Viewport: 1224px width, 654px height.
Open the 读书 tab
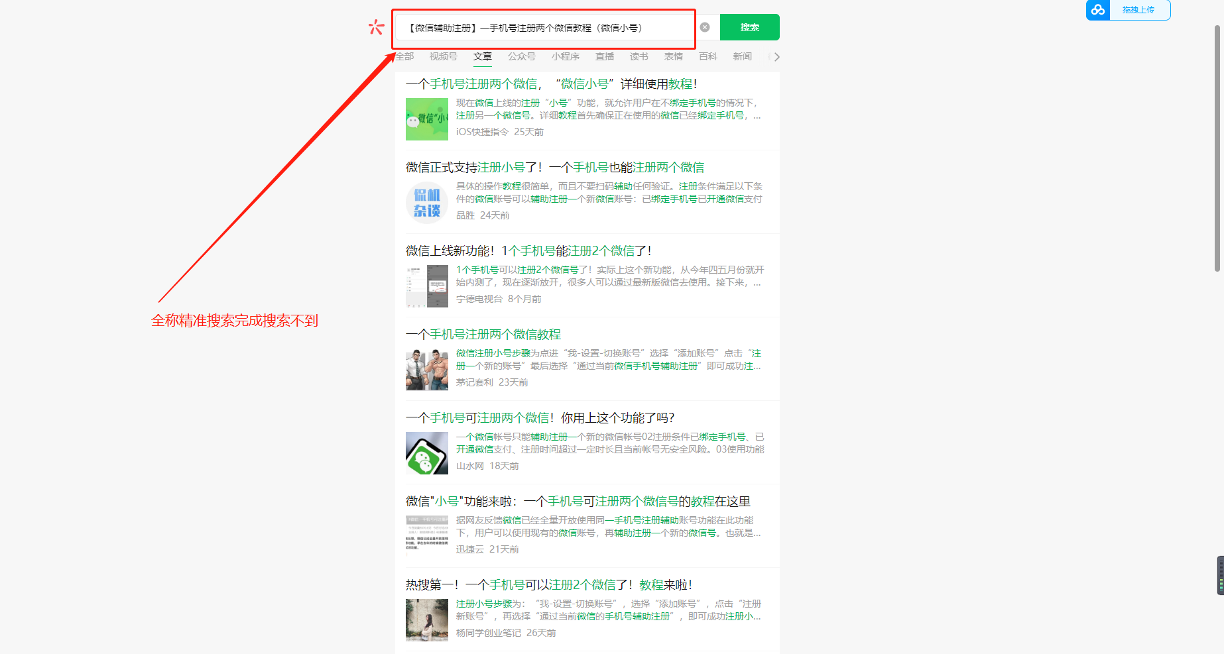[x=639, y=56]
